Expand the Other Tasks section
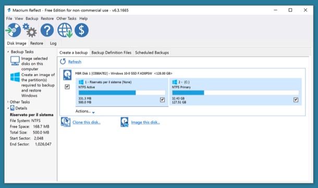The height and width of the screenshot is (188, 318). click(x=8, y=102)
